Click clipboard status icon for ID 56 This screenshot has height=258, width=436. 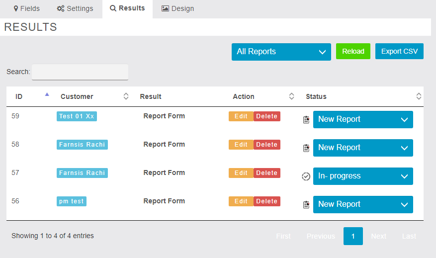[x=306, y=204]
